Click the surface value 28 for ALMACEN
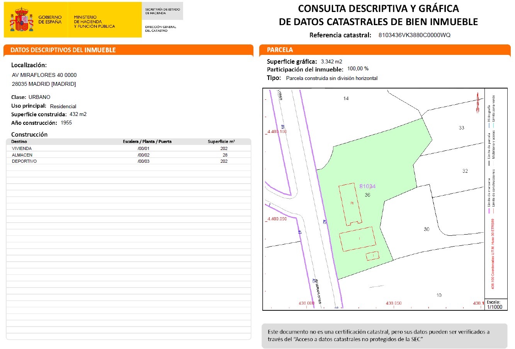 225,155
